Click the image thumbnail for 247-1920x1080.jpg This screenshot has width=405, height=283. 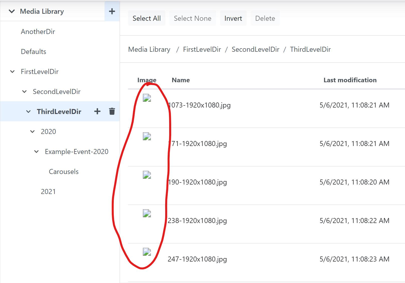[x=147, y=252]
